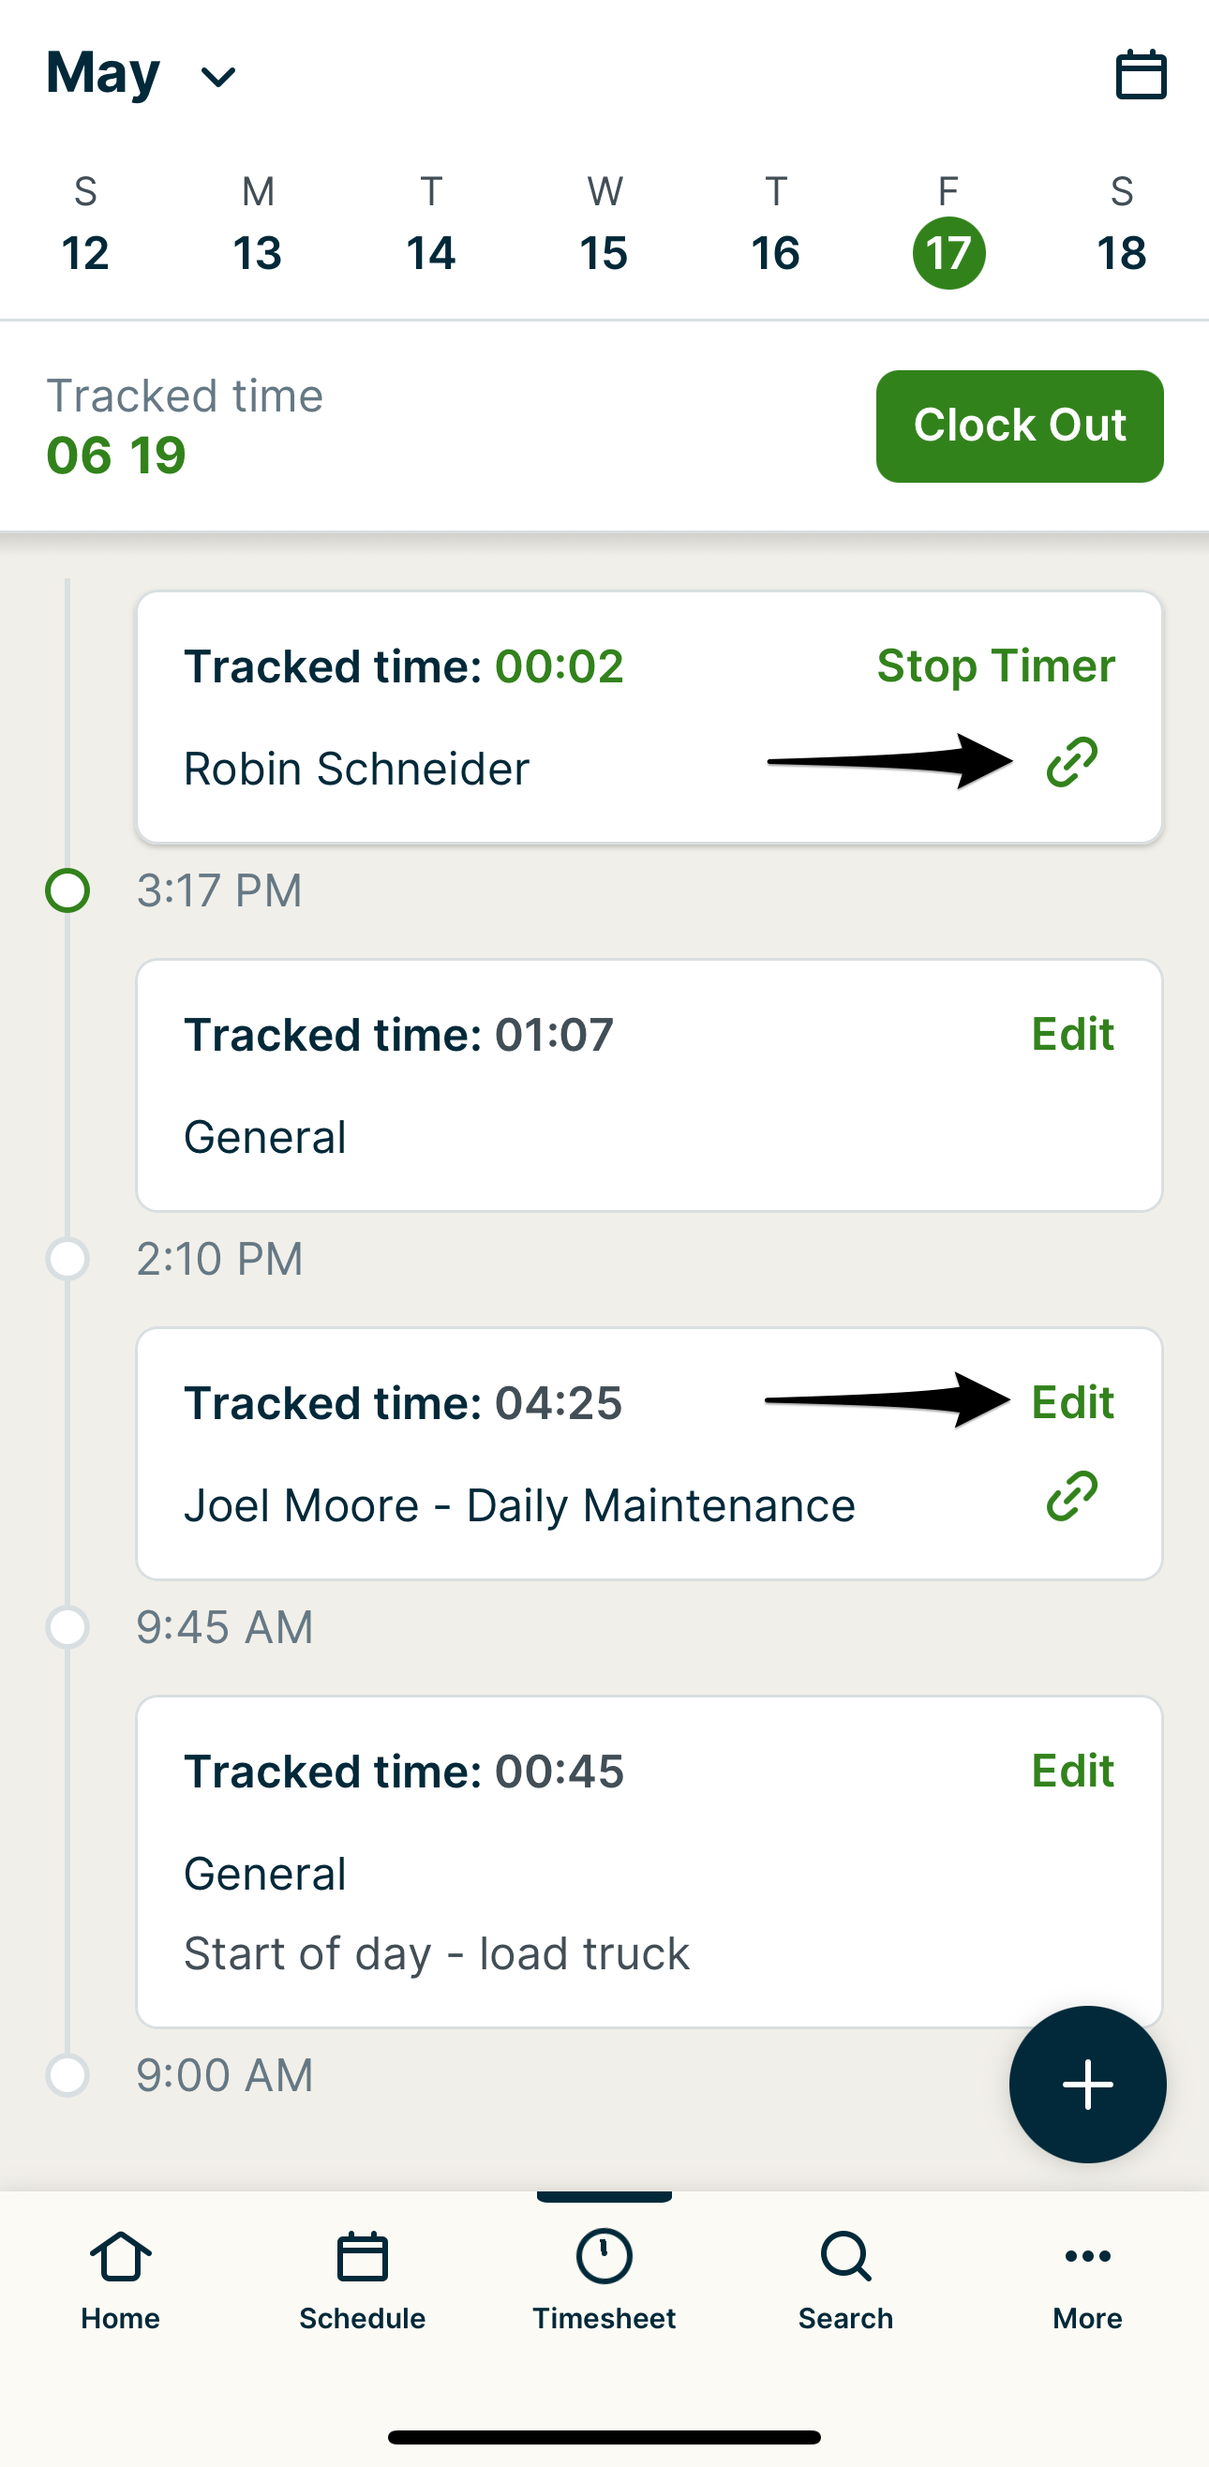Edit the 00:45 load truck entry

(x=1072, y=1771)
